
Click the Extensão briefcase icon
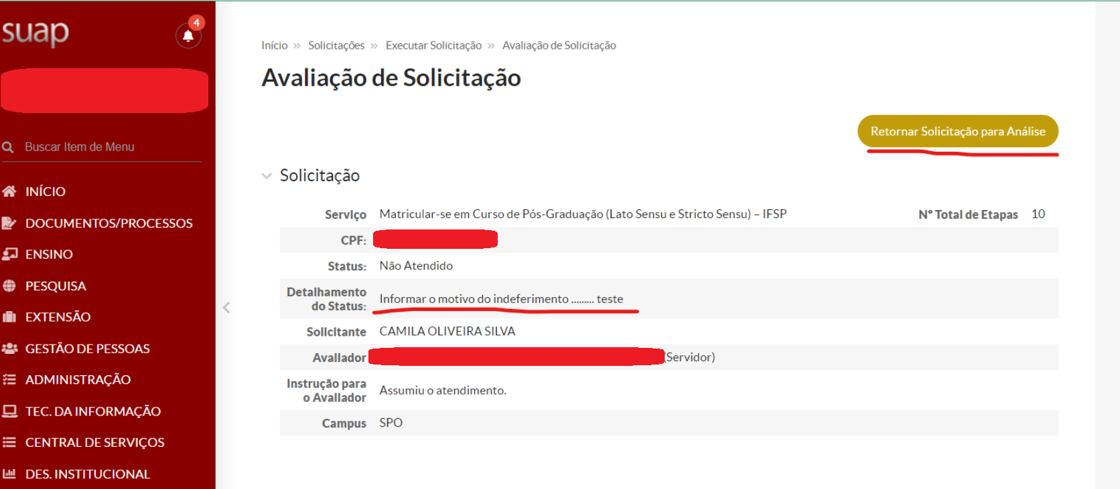(9, 317)
